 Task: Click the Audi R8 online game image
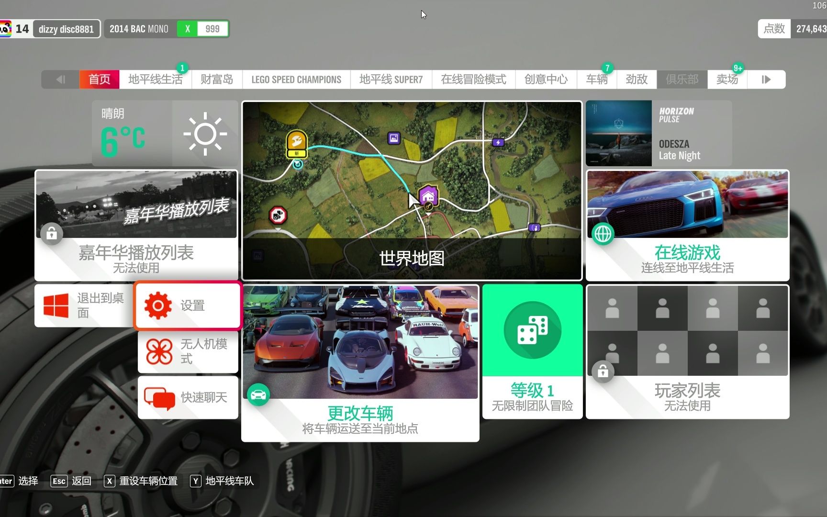(688, 204)
